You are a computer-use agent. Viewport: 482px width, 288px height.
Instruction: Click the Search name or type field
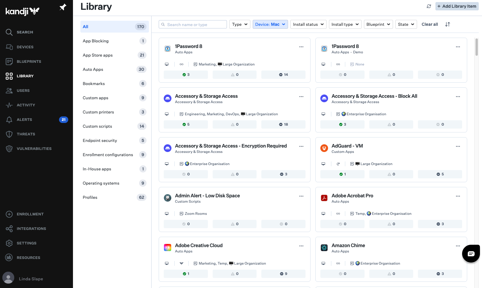coord(193,24)
